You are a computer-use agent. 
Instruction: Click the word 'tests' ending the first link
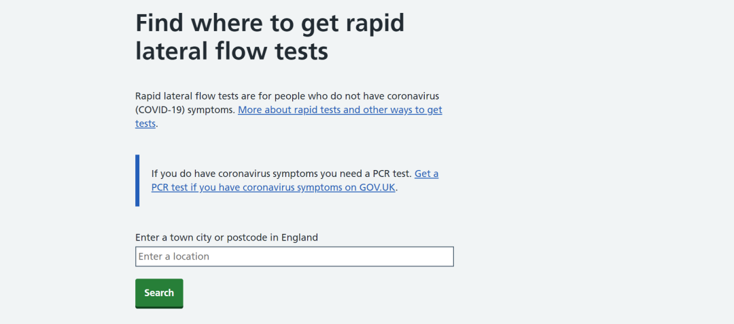pos(145,124)
